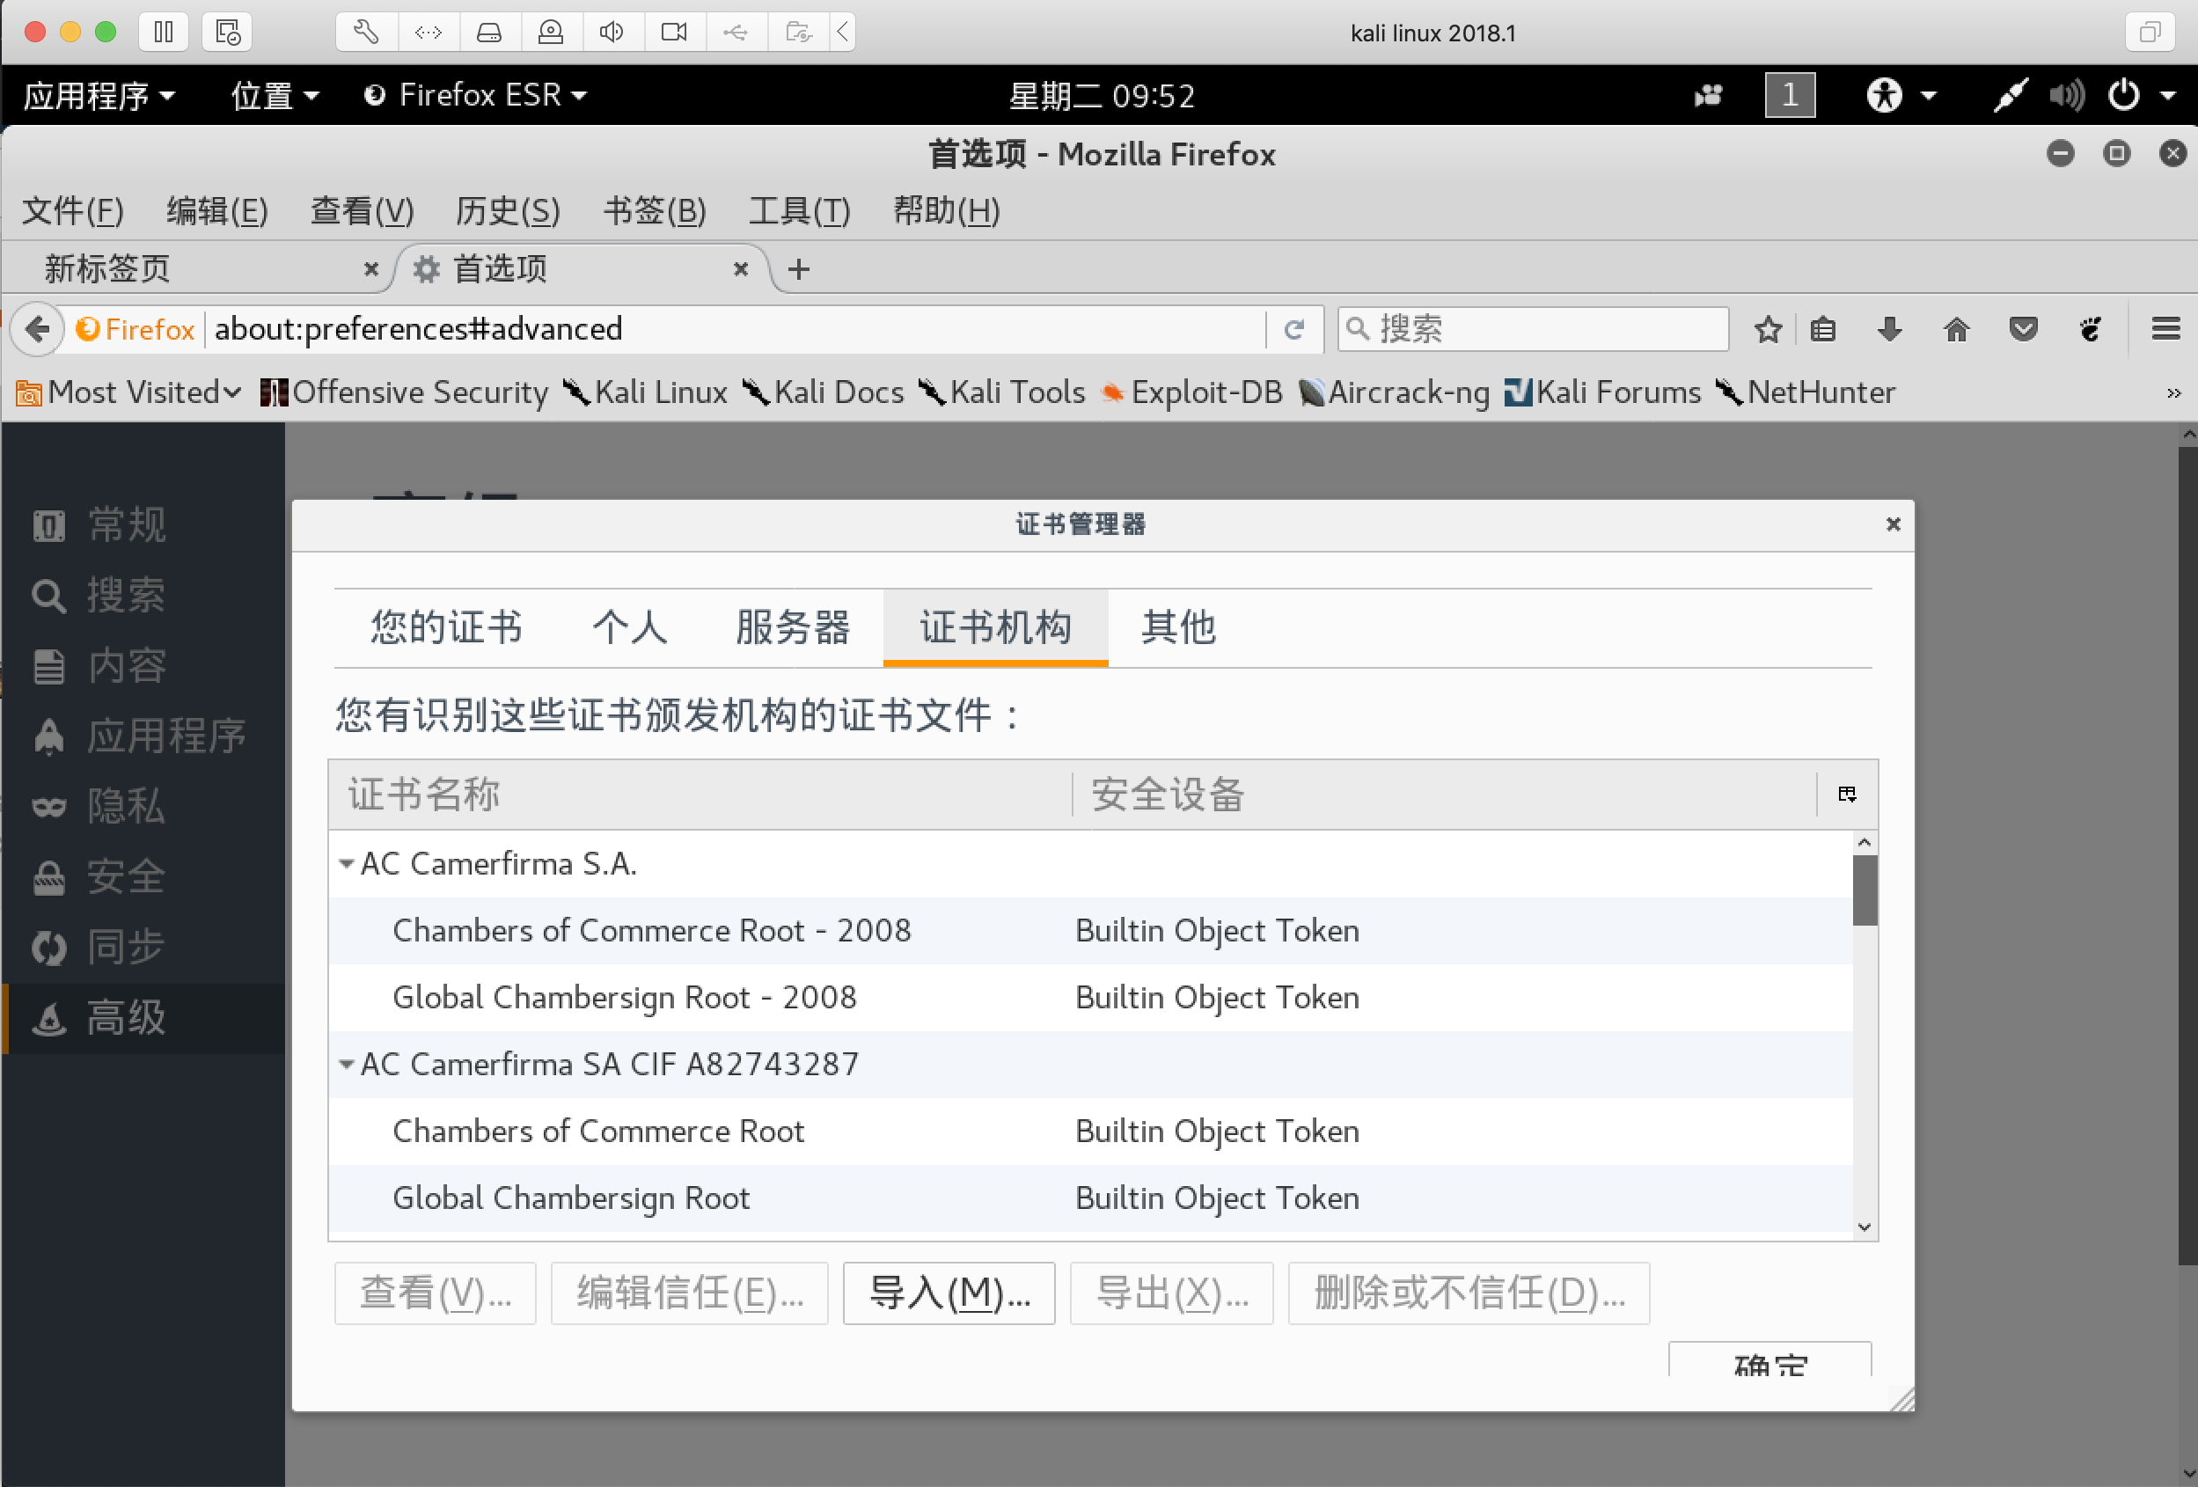Screen dimensions: 2198x1487
Task: Open the Pocket icon in toolbar
Action: click(x=2022, y=329)
